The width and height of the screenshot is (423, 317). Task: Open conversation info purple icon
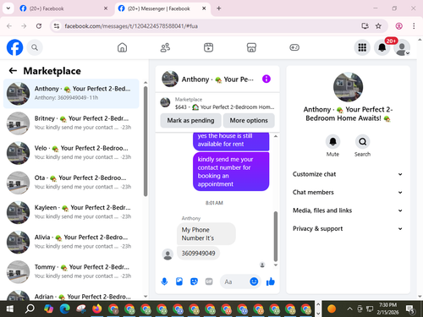(x=266, y=79)
